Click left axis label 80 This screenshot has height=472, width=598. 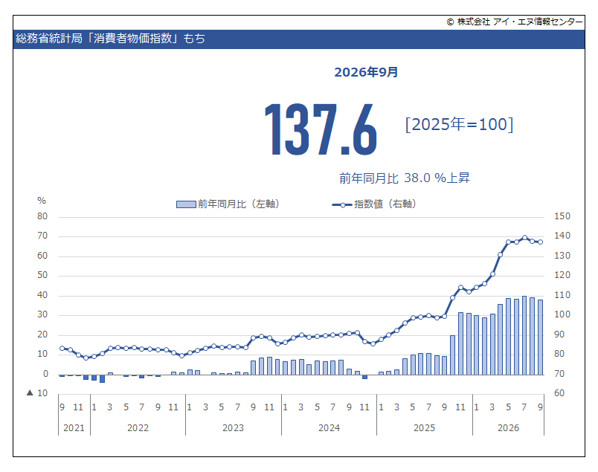coord(42,216)
